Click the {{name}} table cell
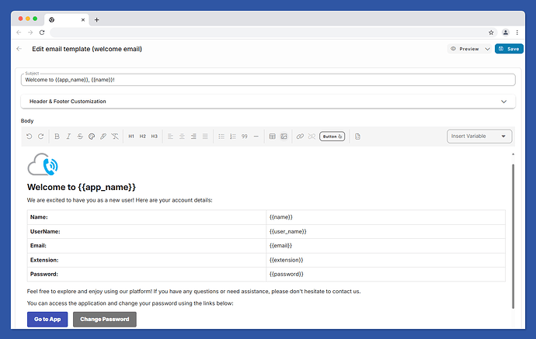 tap(386, 217)
